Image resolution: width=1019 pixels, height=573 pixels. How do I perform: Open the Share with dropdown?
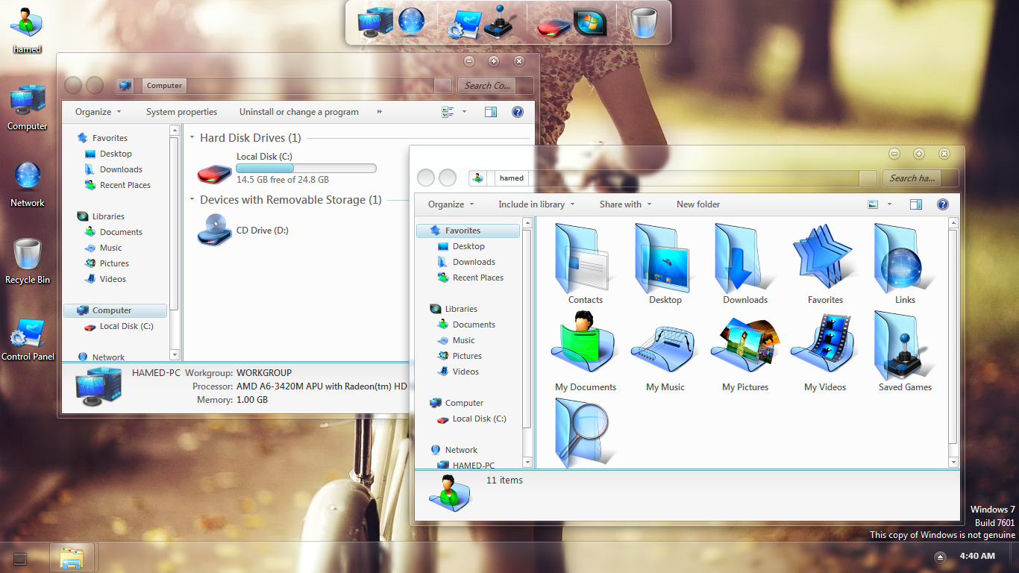point(625,204)
